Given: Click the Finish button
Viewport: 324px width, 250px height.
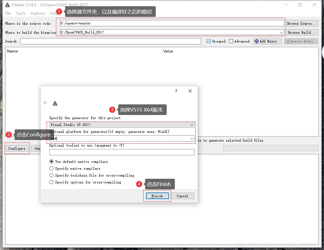Looking at the screenshot, I should point(157,196).
